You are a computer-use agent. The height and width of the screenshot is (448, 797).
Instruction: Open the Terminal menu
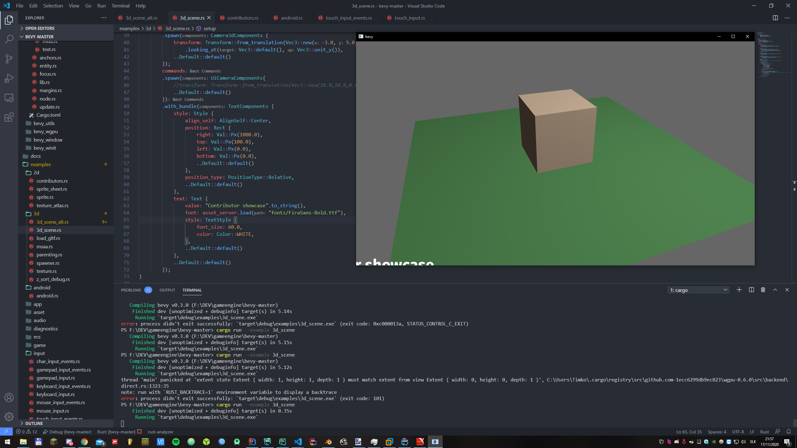coord(120,6)
